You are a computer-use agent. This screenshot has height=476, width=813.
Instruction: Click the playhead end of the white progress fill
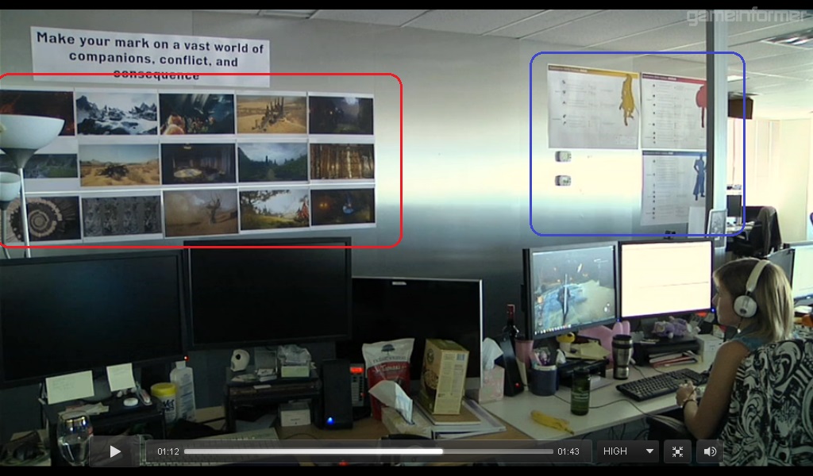click(x=441, y=451)
